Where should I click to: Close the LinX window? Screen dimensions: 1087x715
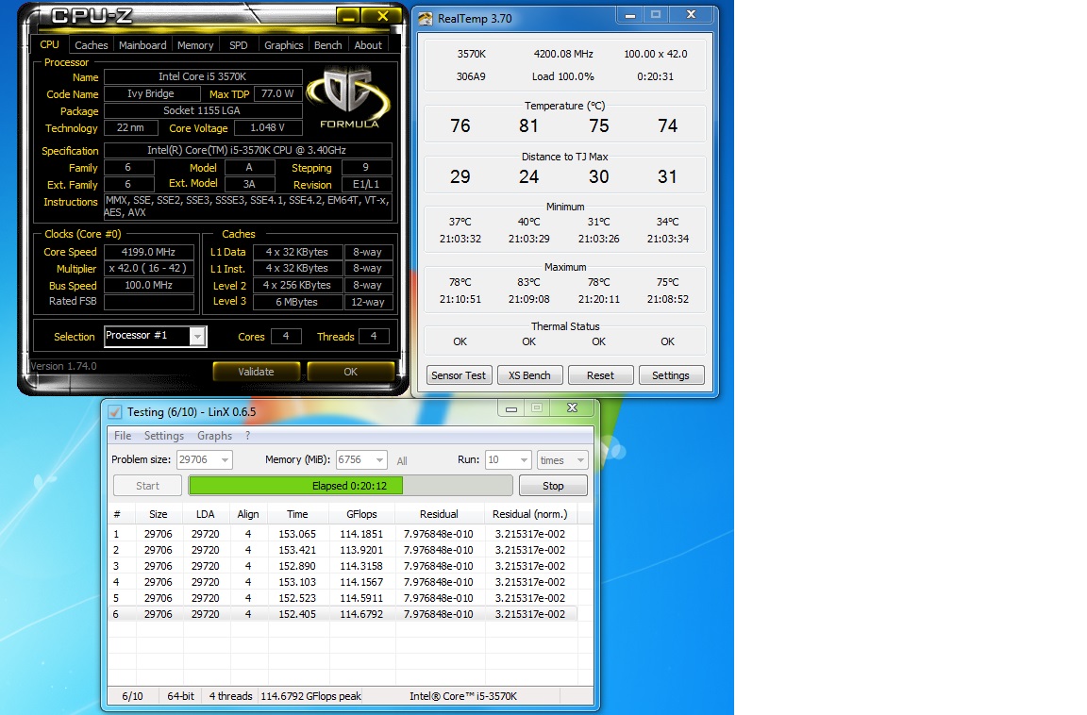(572, 408)
